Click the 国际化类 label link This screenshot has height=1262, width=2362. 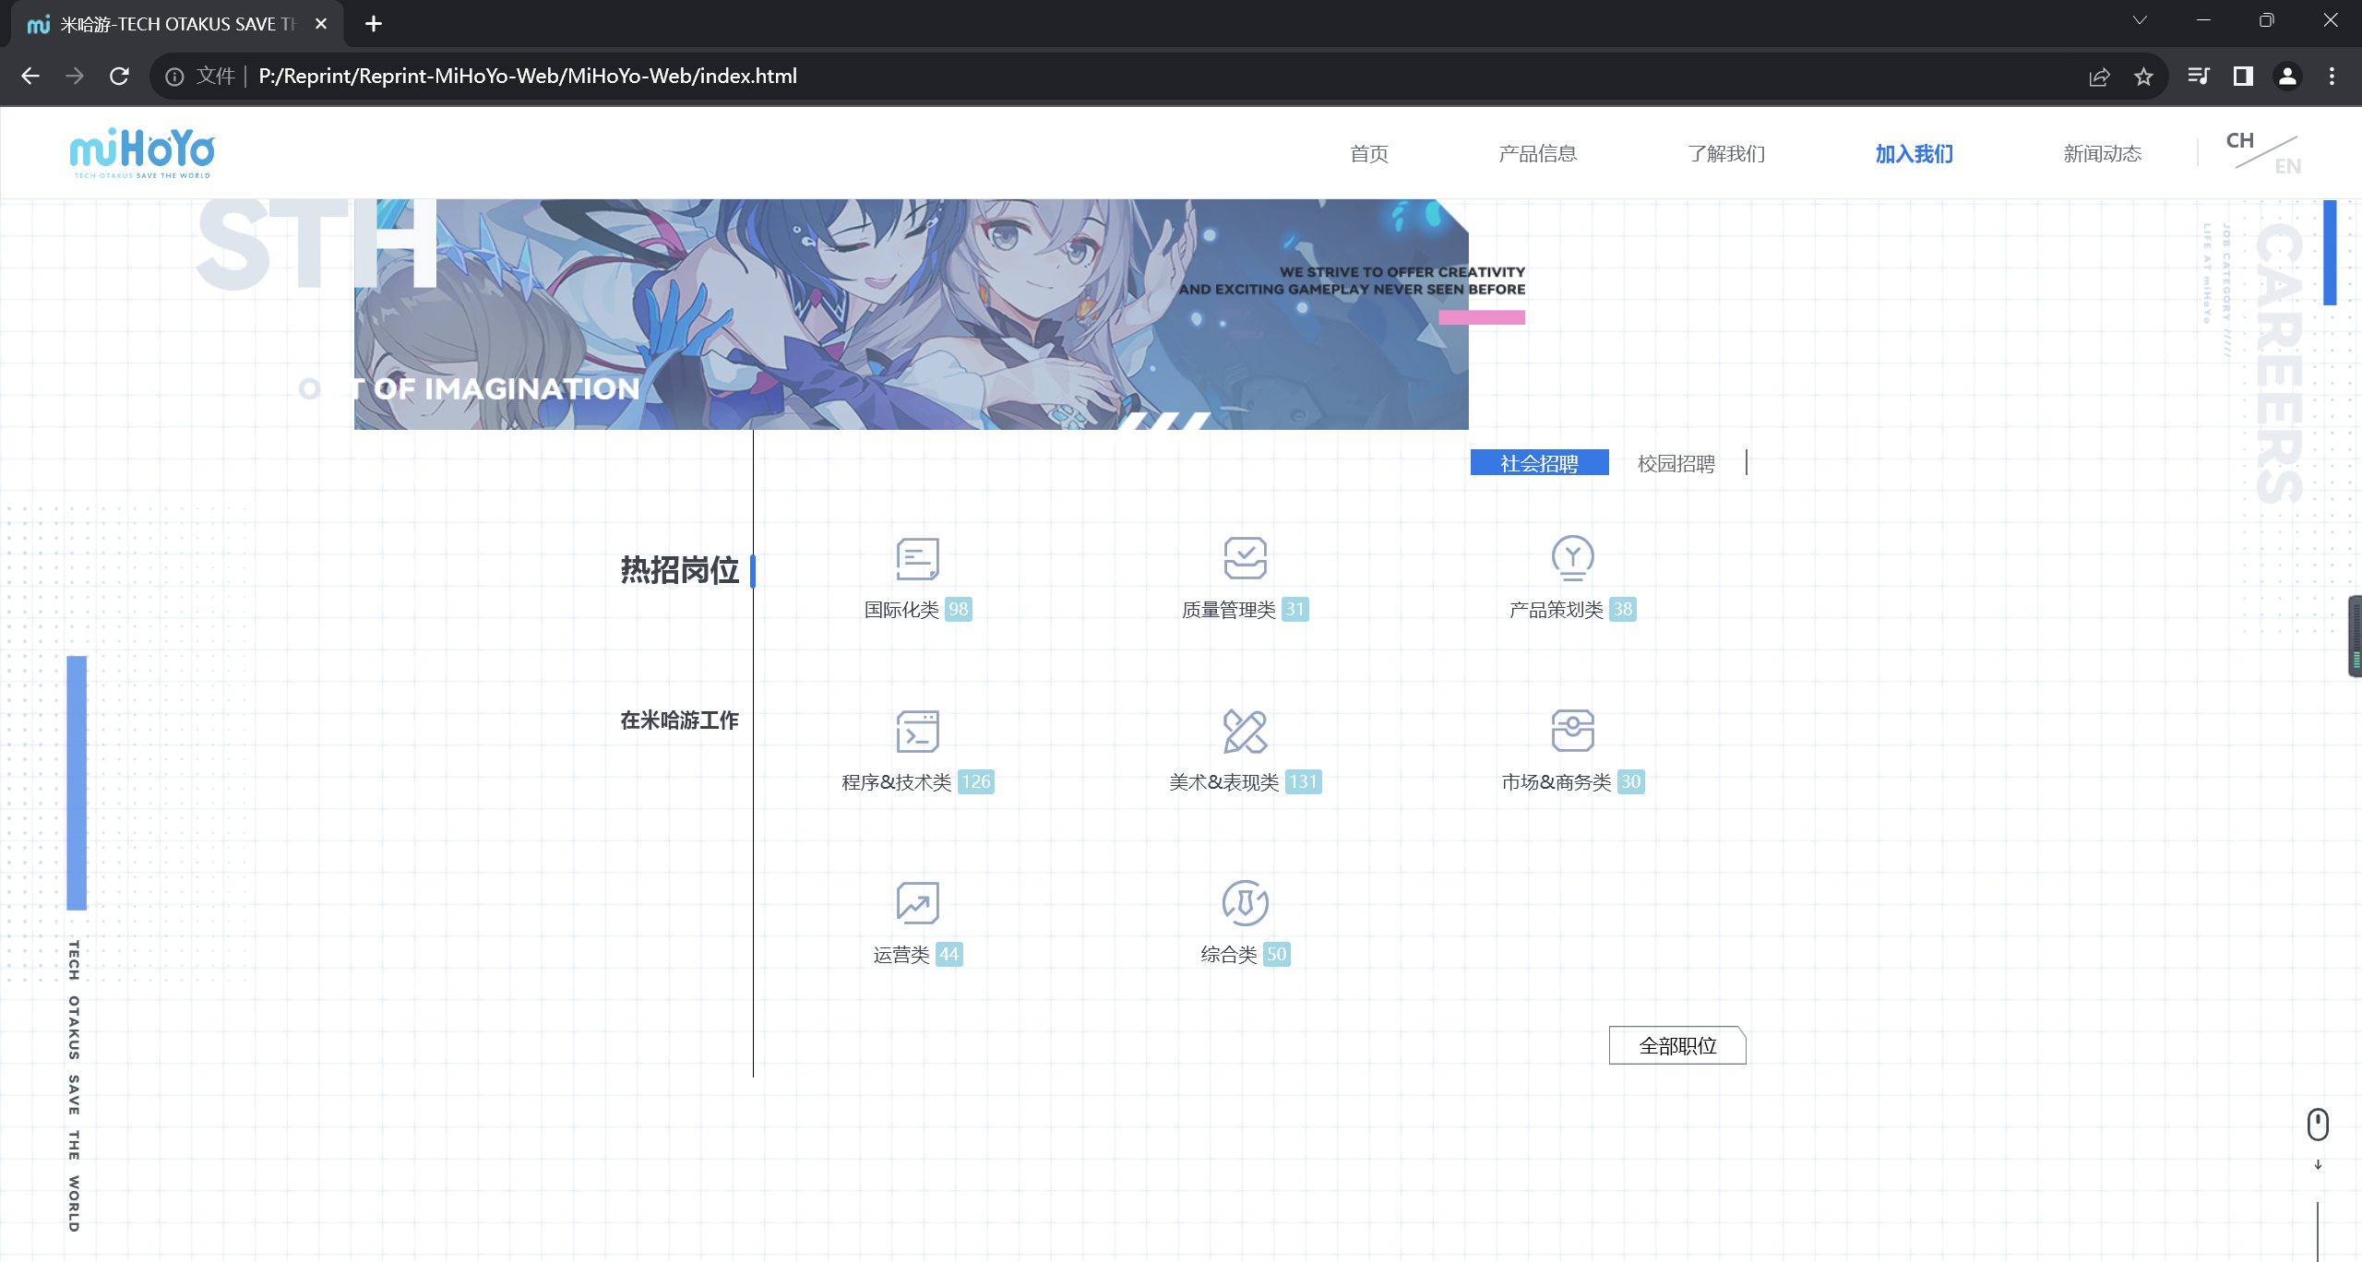click(901, 610)
